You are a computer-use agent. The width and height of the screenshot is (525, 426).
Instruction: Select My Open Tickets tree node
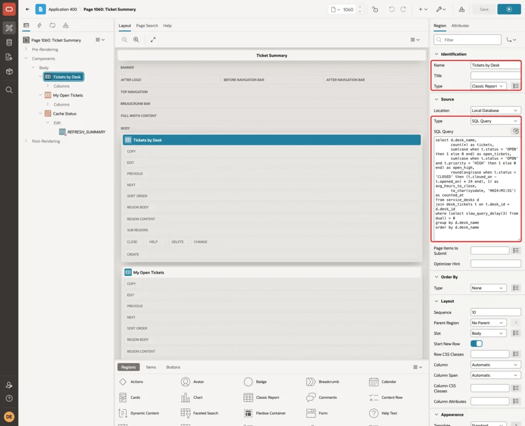click(x=68, y=95)
